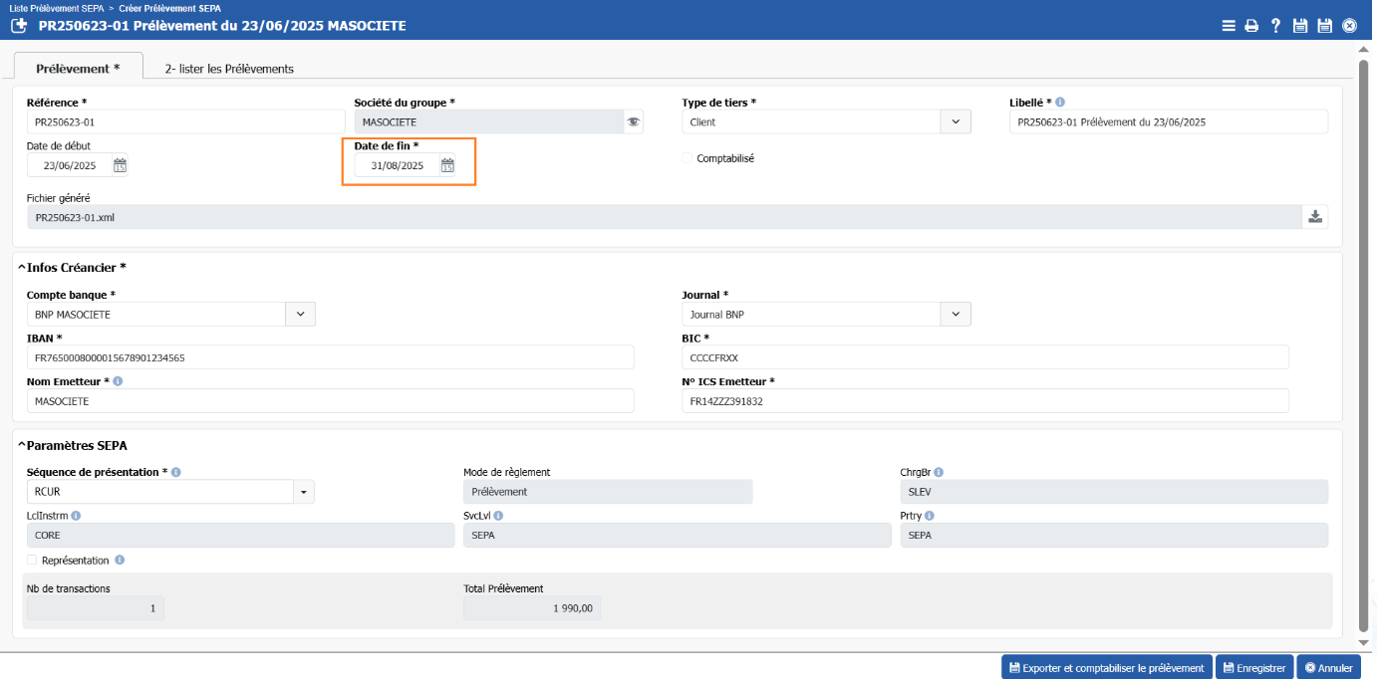The width and height of the screenshot is (1377, 687).
Task: Open the calendar for Date de début
Action: (120, 165)
